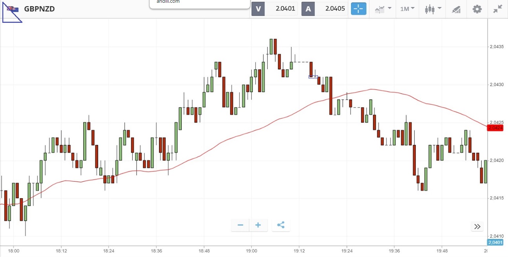Click the A buy price 2.0405 button
This screenshot has height=257, width=508.
tap(324, 9)
